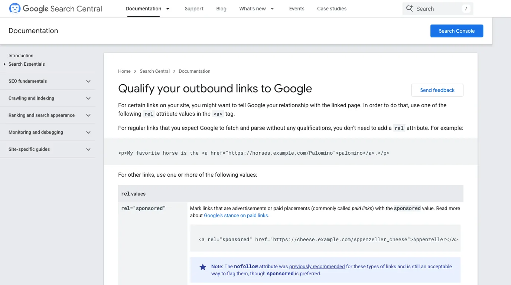
Task: Click the Documentation header title
Action: click(x=33, y=31)
